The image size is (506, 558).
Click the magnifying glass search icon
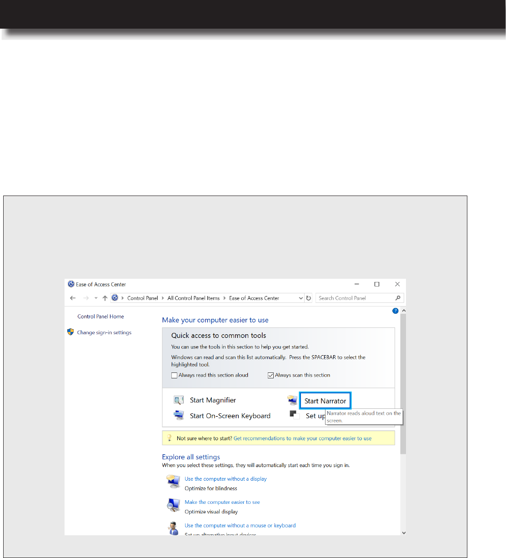(398, 298)
